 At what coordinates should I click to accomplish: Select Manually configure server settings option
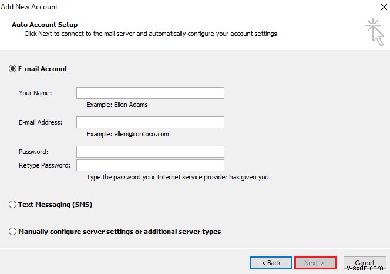click(x=13, y=232)
